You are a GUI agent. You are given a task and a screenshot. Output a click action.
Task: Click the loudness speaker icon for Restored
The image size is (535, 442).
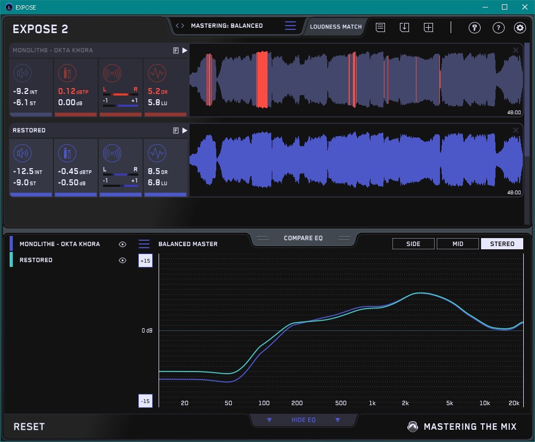pos(22,154)
